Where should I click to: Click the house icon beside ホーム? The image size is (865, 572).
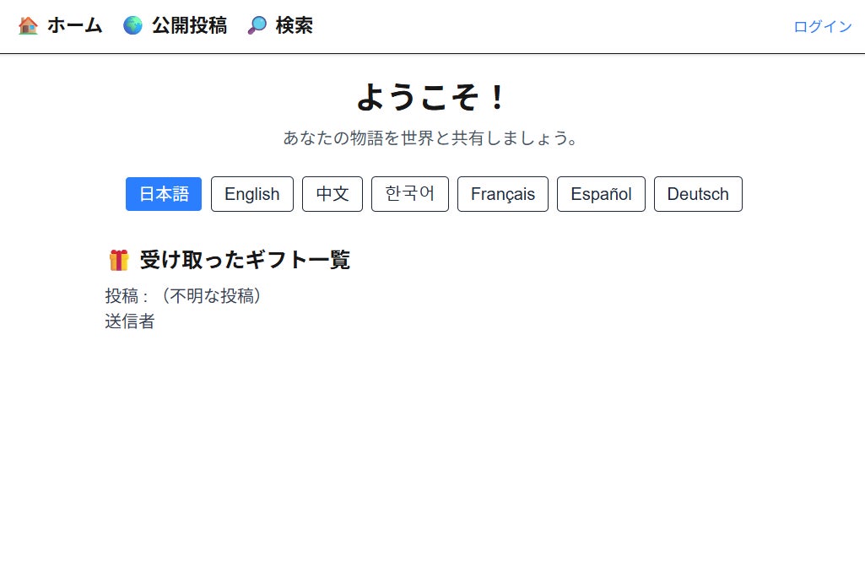pyautogui.click(x=28, y=26)
